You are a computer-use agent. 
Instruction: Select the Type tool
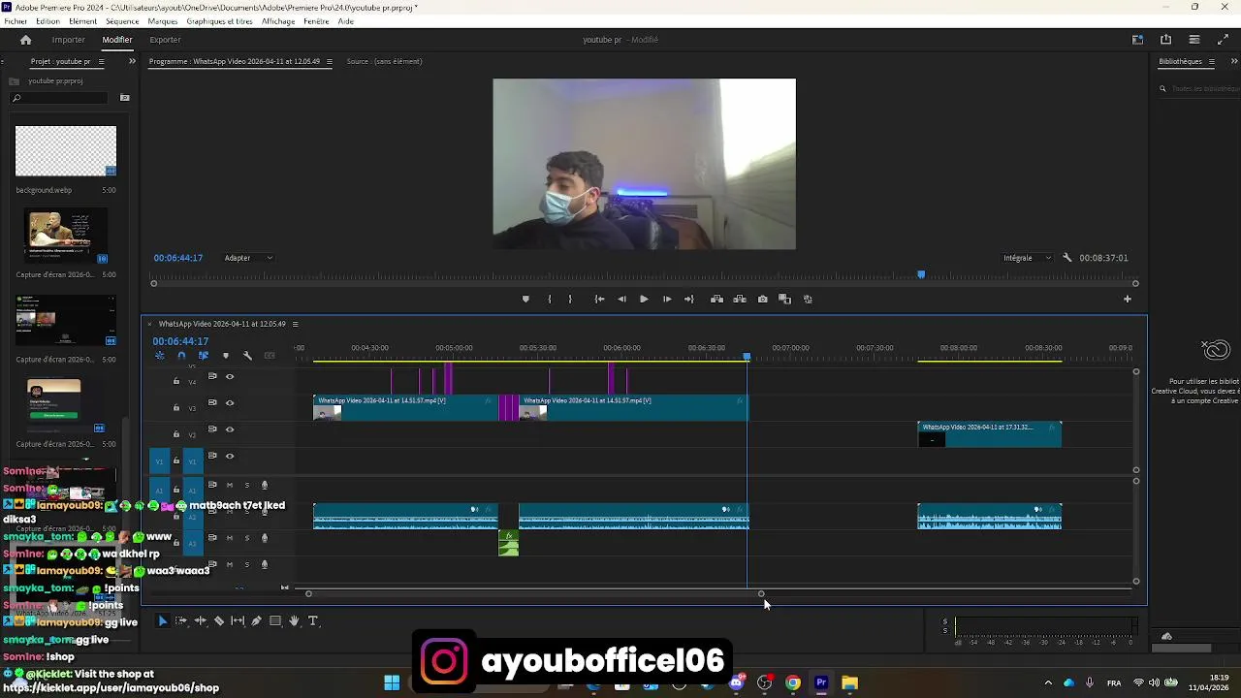[312, 620]
